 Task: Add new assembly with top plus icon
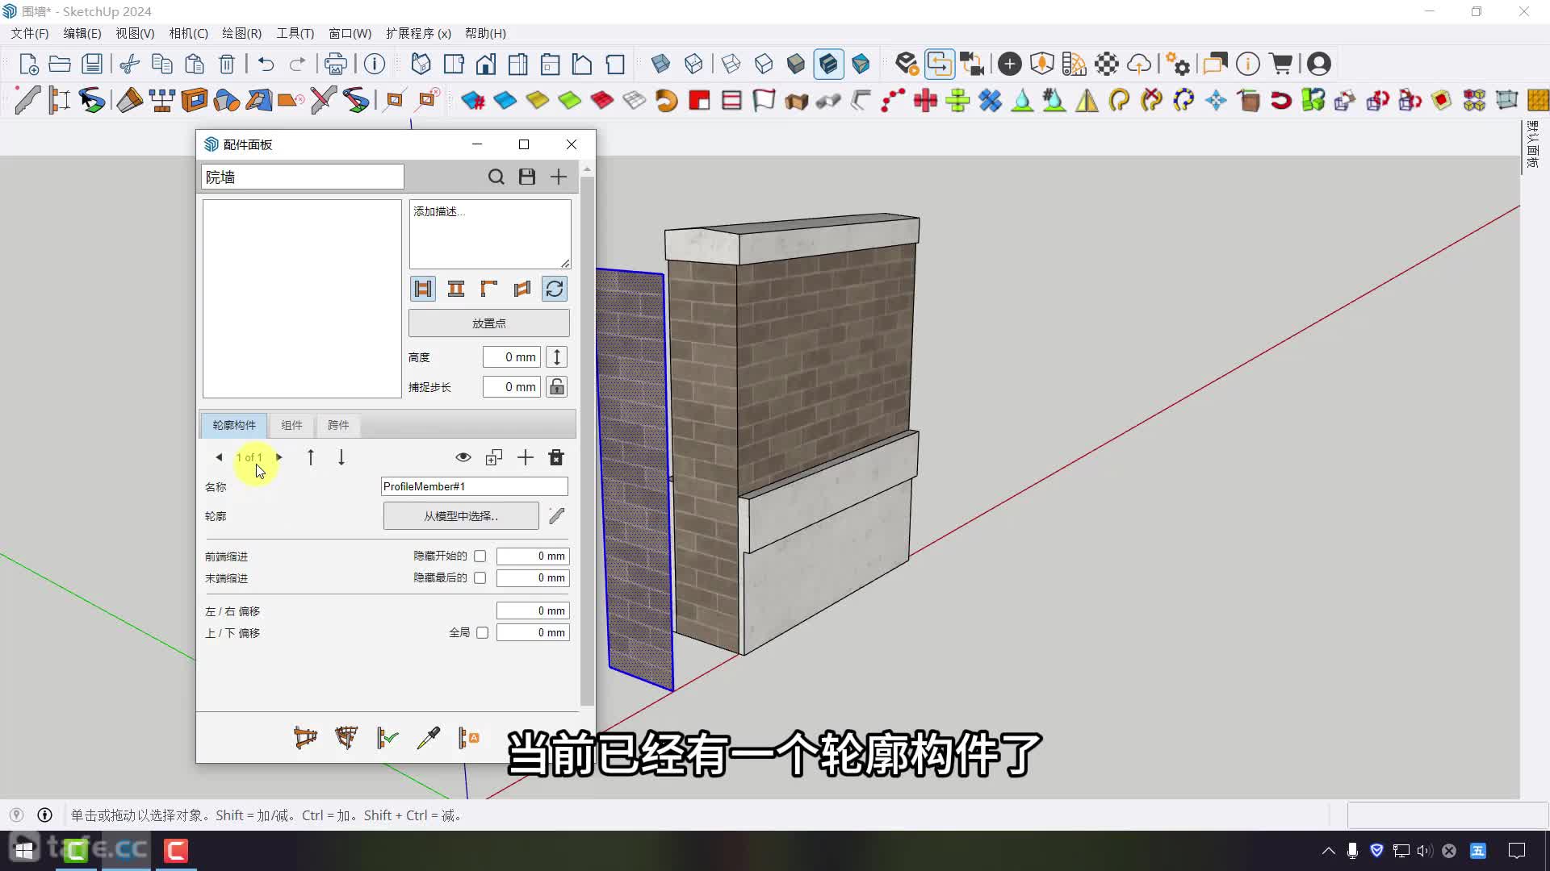pyautogui.click(x=559, y=177)
